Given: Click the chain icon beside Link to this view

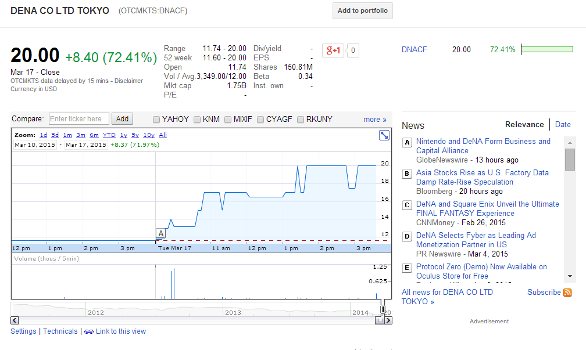Looking at the screenshot, I should tap(89, 332).
